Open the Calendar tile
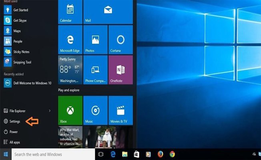Screen dimensions: 261x160 click(70, 12)
